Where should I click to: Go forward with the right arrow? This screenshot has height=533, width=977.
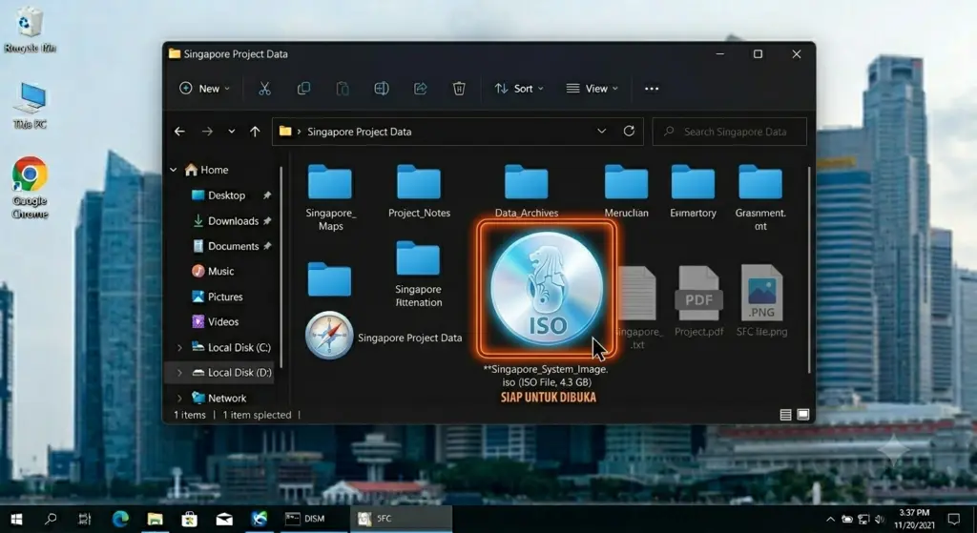point(207,132)
